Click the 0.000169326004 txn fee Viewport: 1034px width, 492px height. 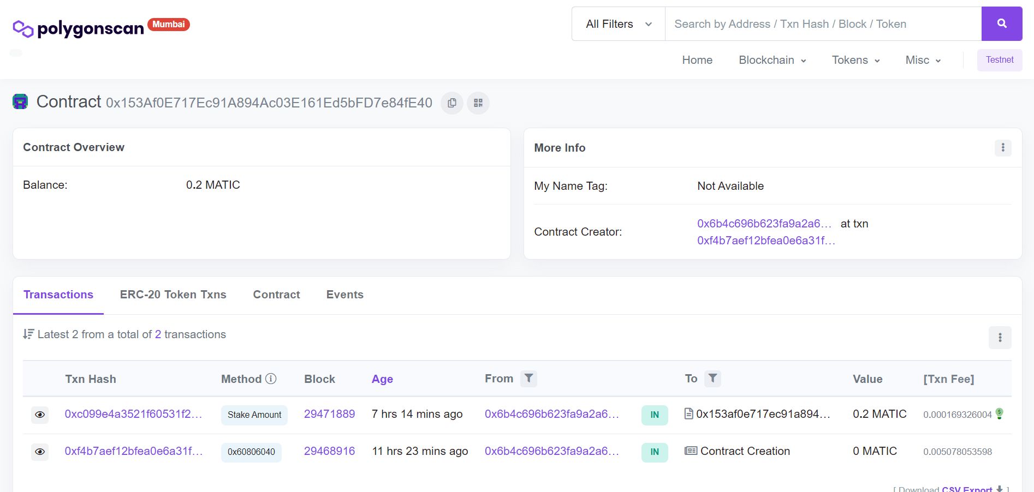[958, 415]
